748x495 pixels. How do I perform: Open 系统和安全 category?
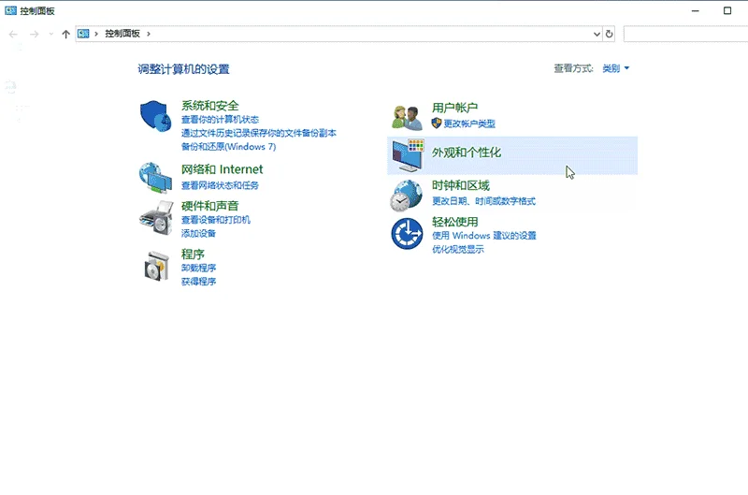209,106
